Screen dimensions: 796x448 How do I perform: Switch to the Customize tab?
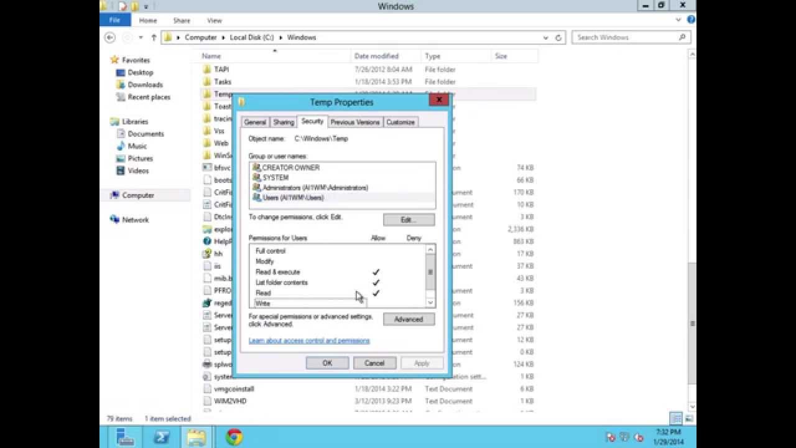(x=400, y=122)
